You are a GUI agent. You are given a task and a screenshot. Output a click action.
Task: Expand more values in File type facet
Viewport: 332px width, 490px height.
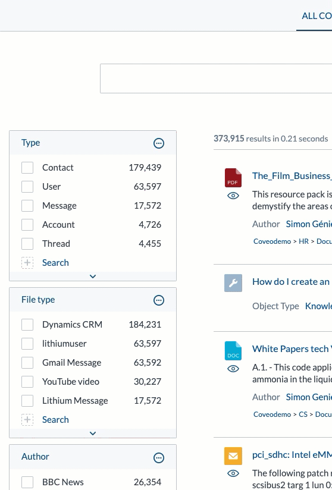pos(93,434)
